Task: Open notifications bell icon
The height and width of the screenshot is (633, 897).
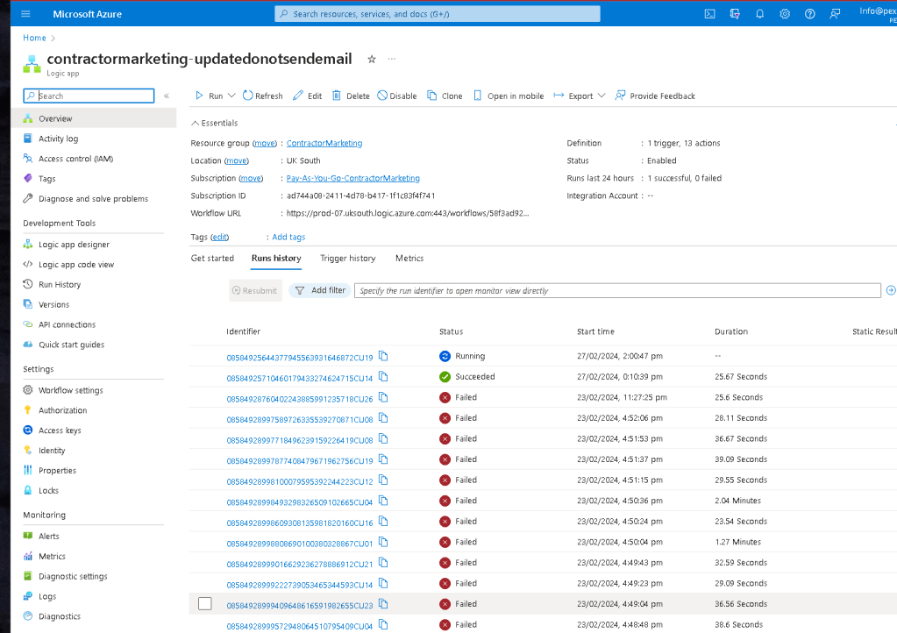Action: point(759,14)
